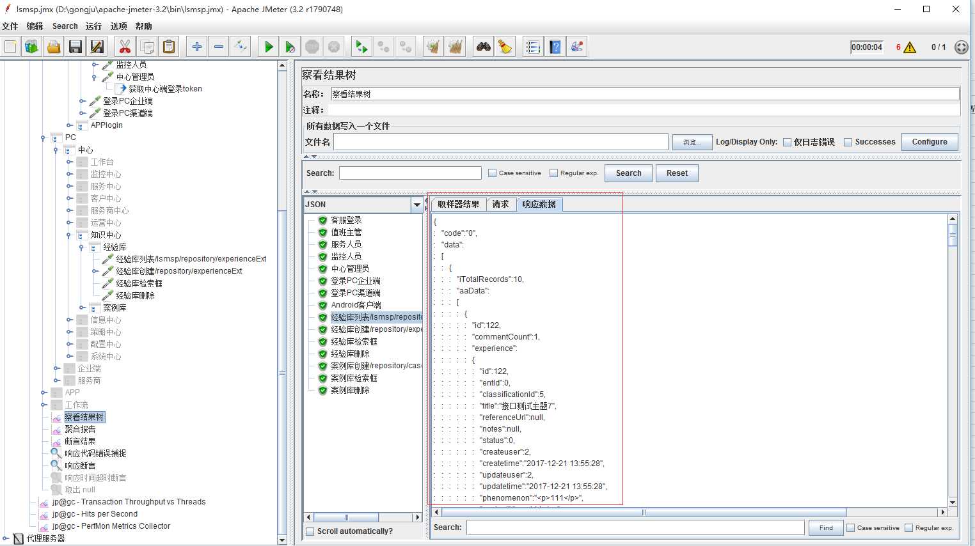
Task: Click the Clear All double-broom icon
Action: pos(455,47)
